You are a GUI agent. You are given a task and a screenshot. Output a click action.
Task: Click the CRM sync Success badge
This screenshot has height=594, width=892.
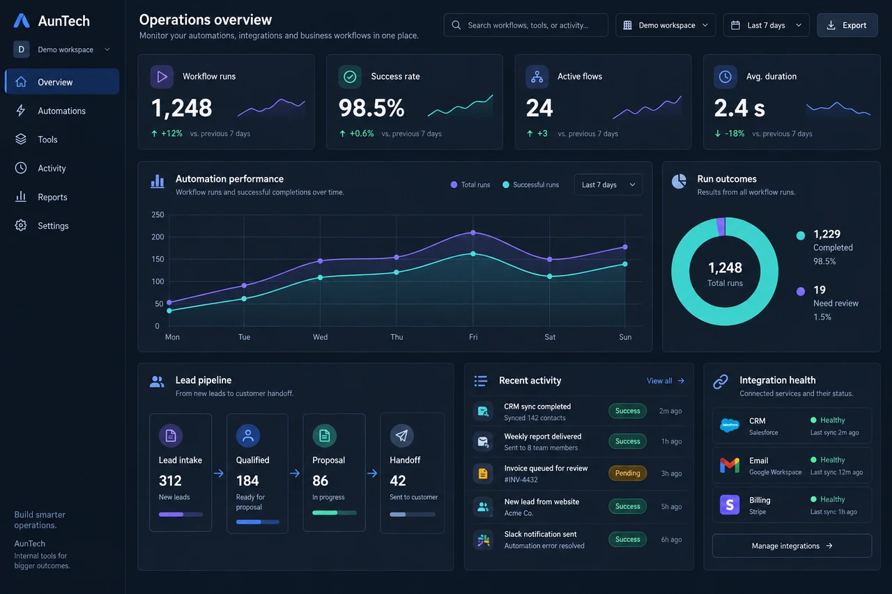point(627,411)
